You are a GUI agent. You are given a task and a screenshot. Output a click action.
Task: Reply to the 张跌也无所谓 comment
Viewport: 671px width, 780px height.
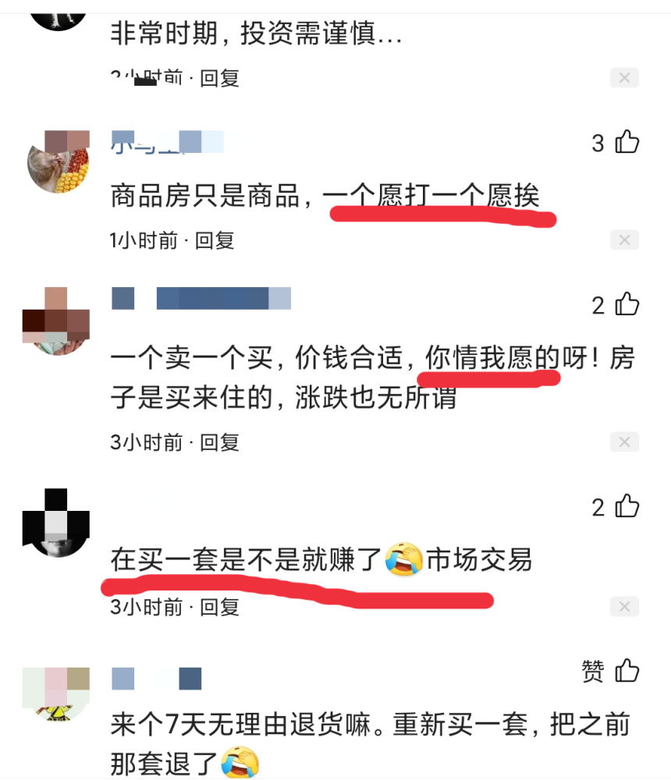(219, 443)
